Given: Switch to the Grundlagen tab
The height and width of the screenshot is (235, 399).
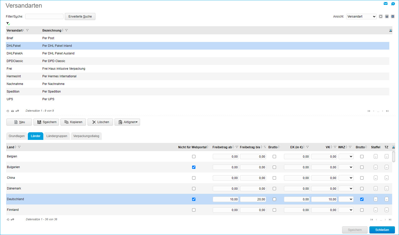Looking at the screenshot, I should click(x=17, y=136).
